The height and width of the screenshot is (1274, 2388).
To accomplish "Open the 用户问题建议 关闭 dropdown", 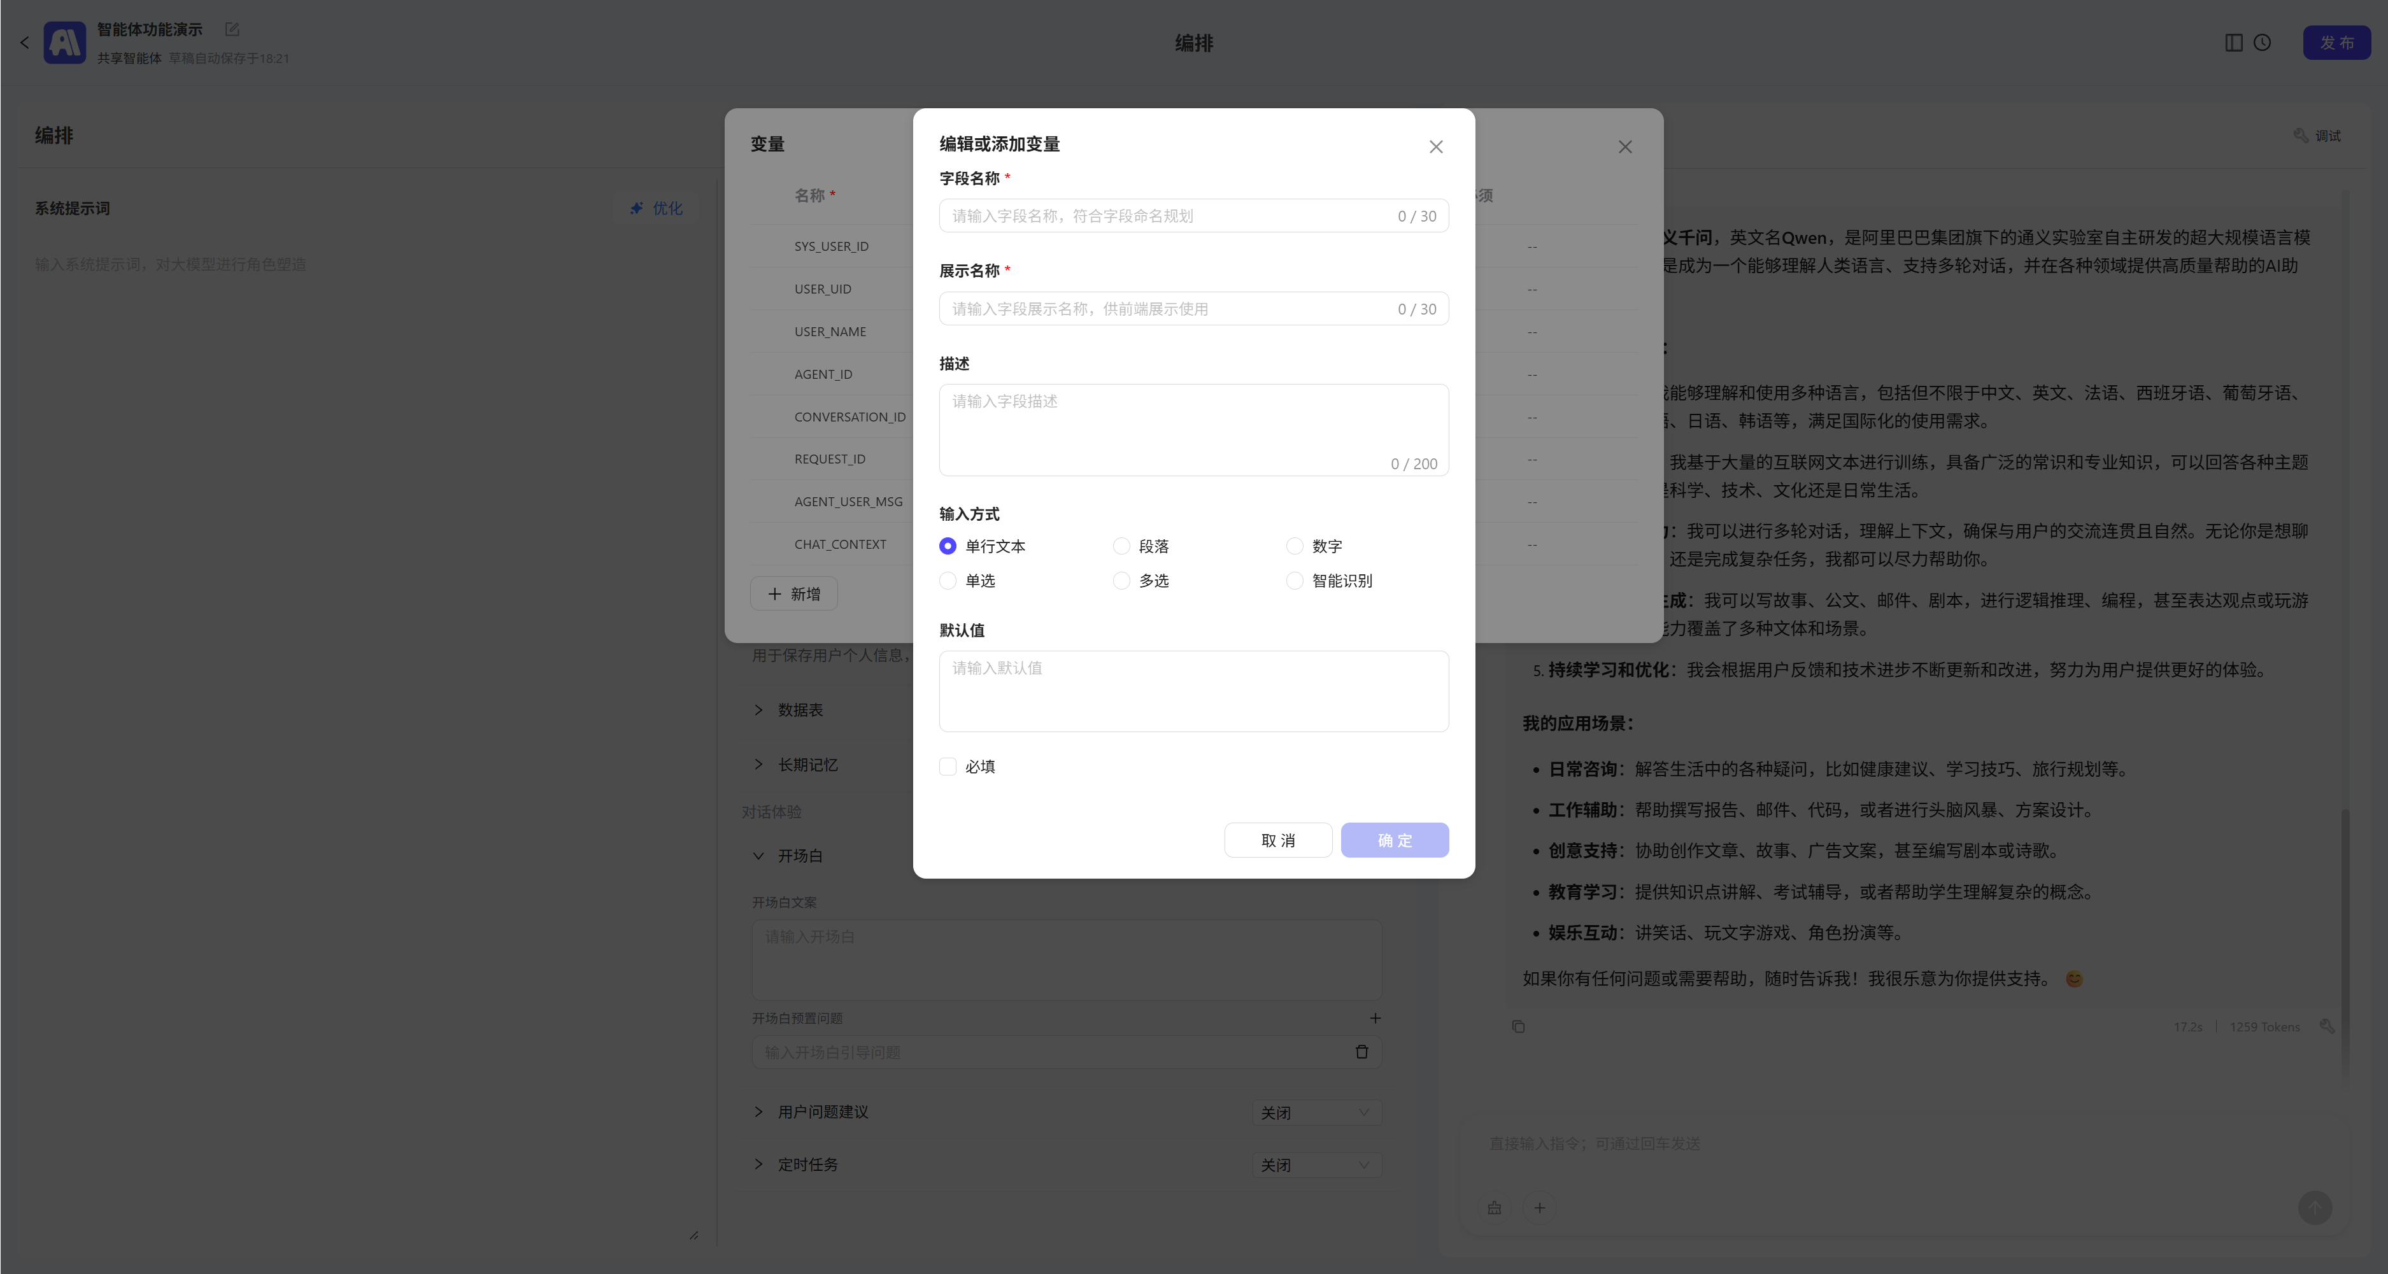I will [x=1316, y=1112].
